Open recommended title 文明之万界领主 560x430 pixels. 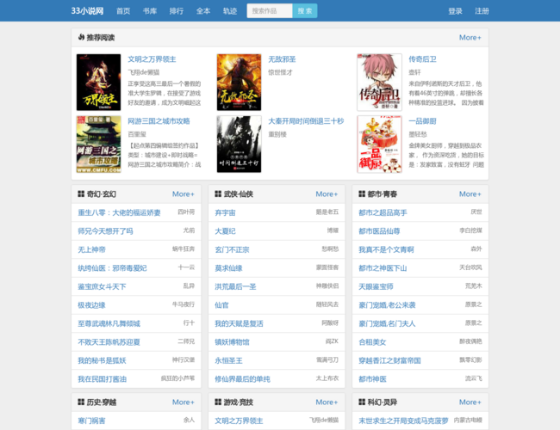152,59
